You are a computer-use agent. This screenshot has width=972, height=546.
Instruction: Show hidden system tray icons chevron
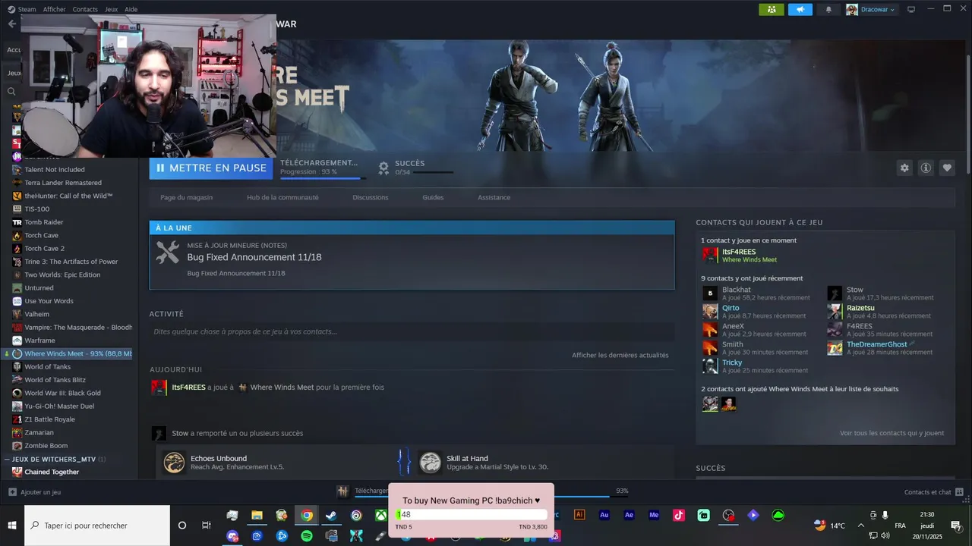(861, 525)
